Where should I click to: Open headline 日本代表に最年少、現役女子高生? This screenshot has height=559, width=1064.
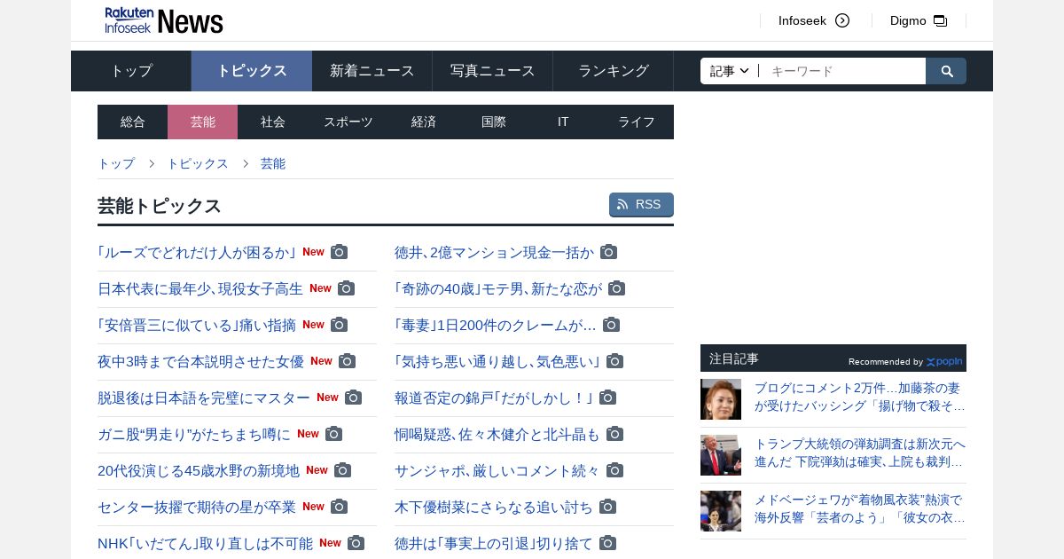pyautogui.click(x=200, y=288)
